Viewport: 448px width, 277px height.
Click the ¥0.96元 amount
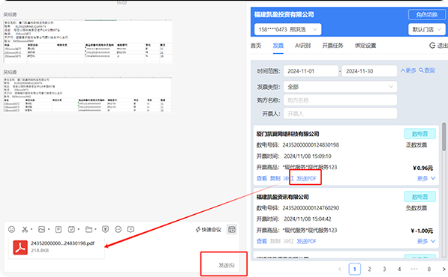422,168
